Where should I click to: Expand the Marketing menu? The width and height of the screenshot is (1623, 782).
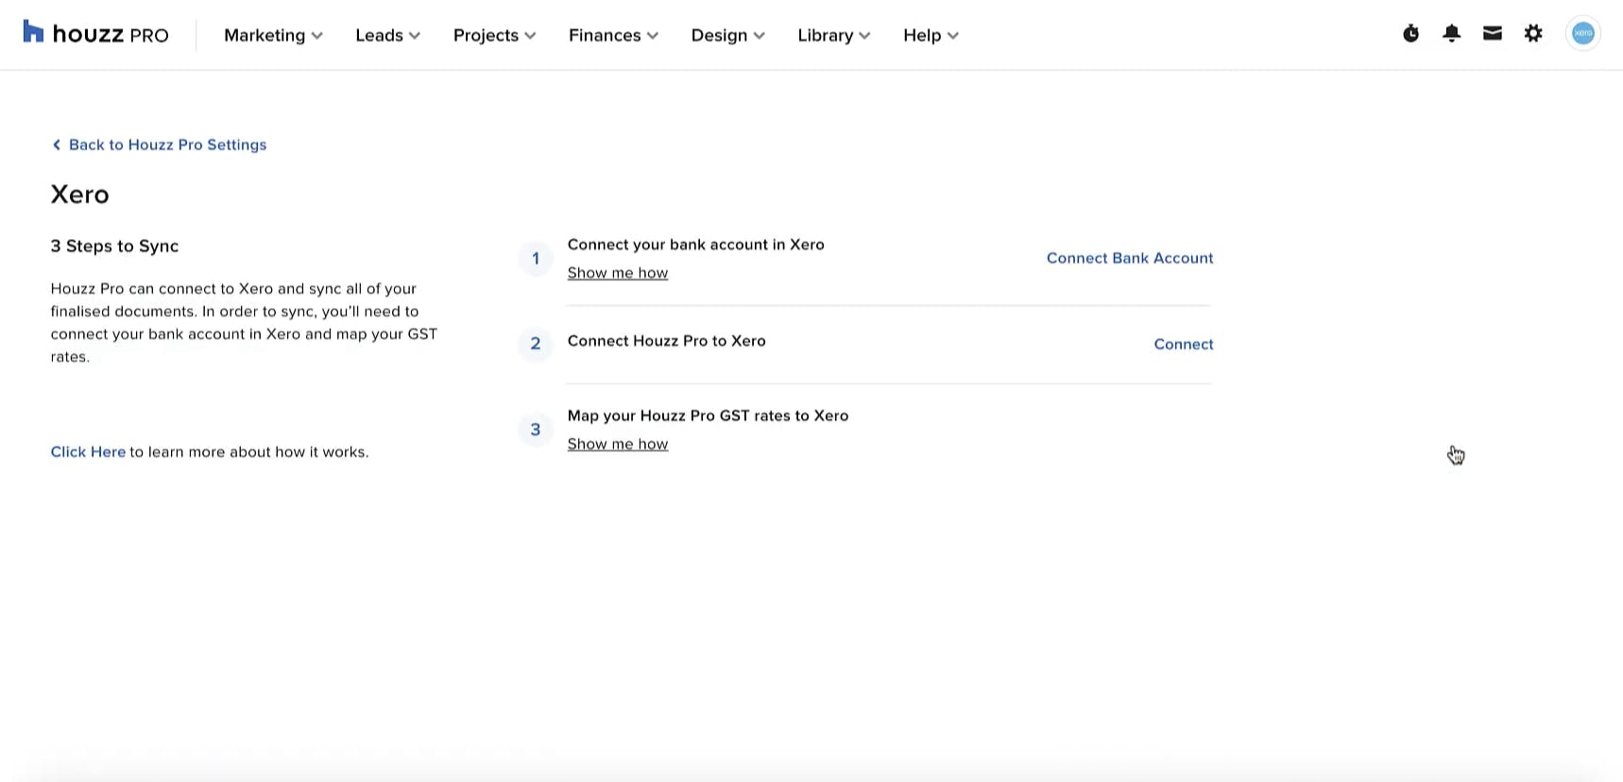click(273, 35)
